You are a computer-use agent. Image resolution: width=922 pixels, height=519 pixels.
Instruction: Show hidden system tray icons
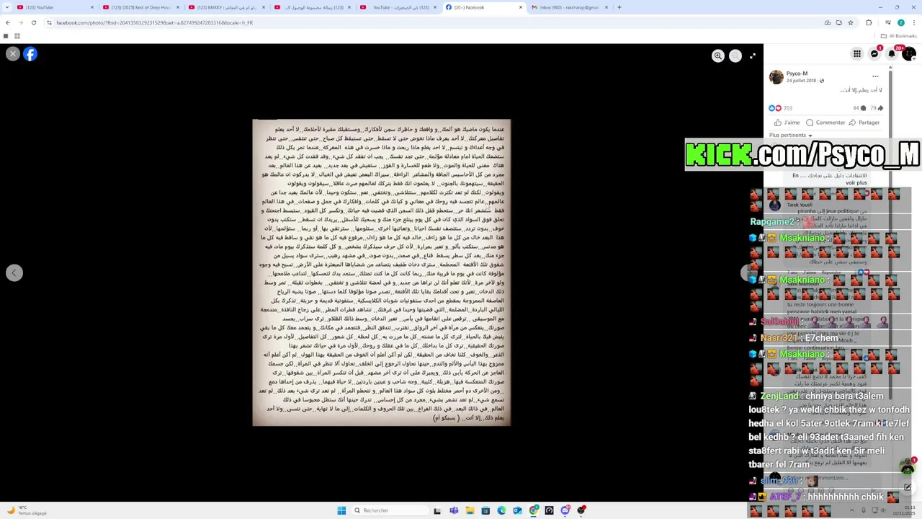[x=852, y=510]
